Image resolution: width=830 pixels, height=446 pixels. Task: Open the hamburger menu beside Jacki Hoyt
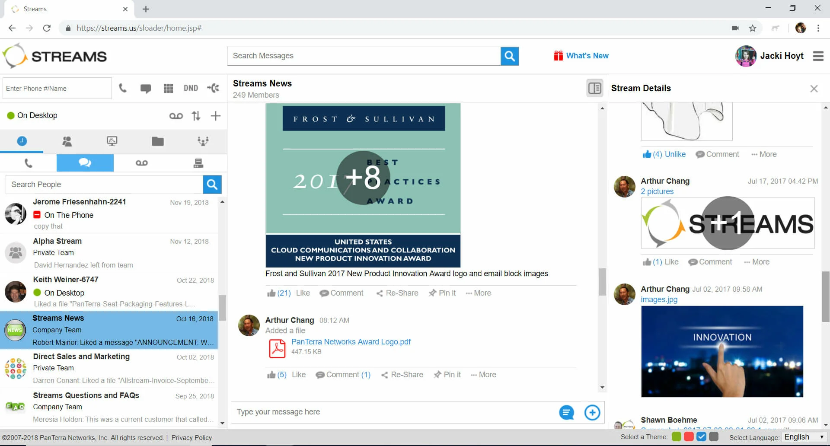[818, 56]
